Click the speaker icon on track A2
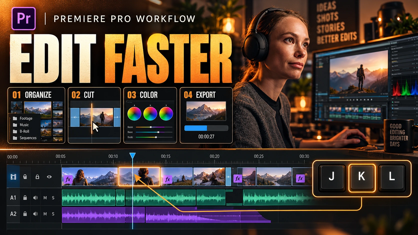The height and width of the screenshot is (235, 418). (x=35, y=214)
